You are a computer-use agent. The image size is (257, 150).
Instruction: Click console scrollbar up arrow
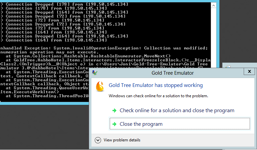click(213, 6)
